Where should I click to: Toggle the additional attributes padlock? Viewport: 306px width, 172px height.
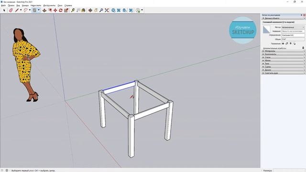[x=303, y=48]
